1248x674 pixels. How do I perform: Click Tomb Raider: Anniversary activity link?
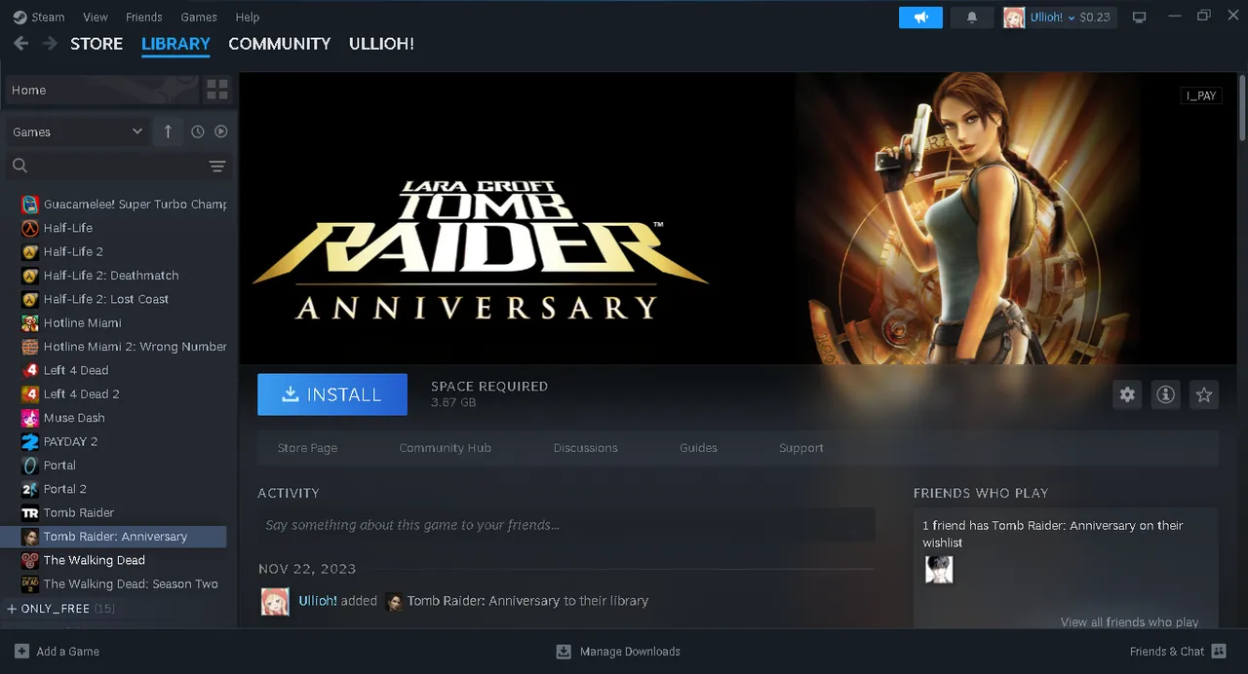click(484, 601)
